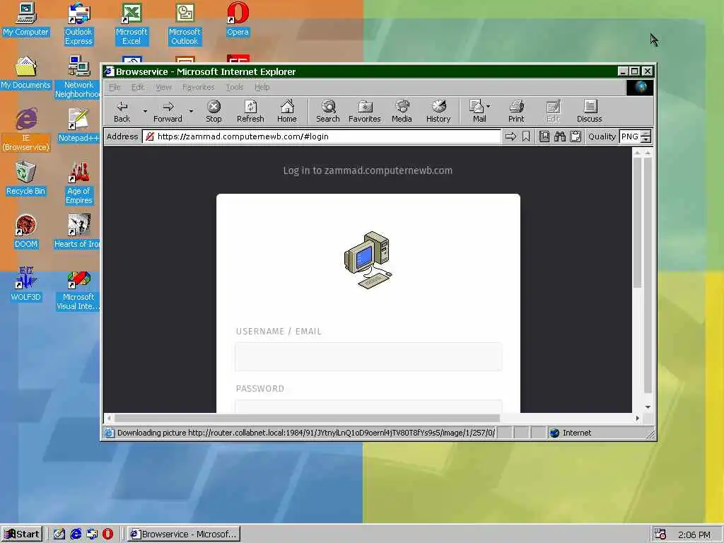The width and height of the screenshot is (724, 543).
Task: Open My Computer desktop icon
Action: [x=26, y=19]
